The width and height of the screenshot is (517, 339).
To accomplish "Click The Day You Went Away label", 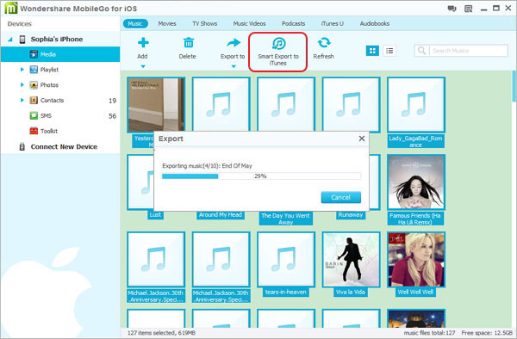I will (285, 219).
